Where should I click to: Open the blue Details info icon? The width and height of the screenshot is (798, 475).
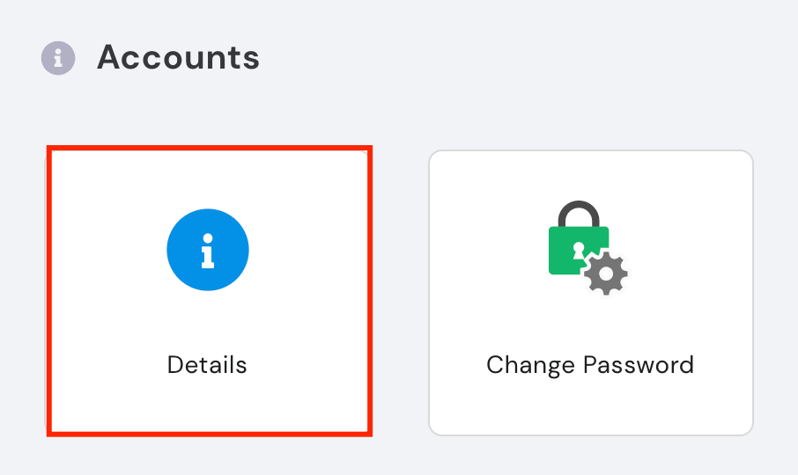[208, 250]
